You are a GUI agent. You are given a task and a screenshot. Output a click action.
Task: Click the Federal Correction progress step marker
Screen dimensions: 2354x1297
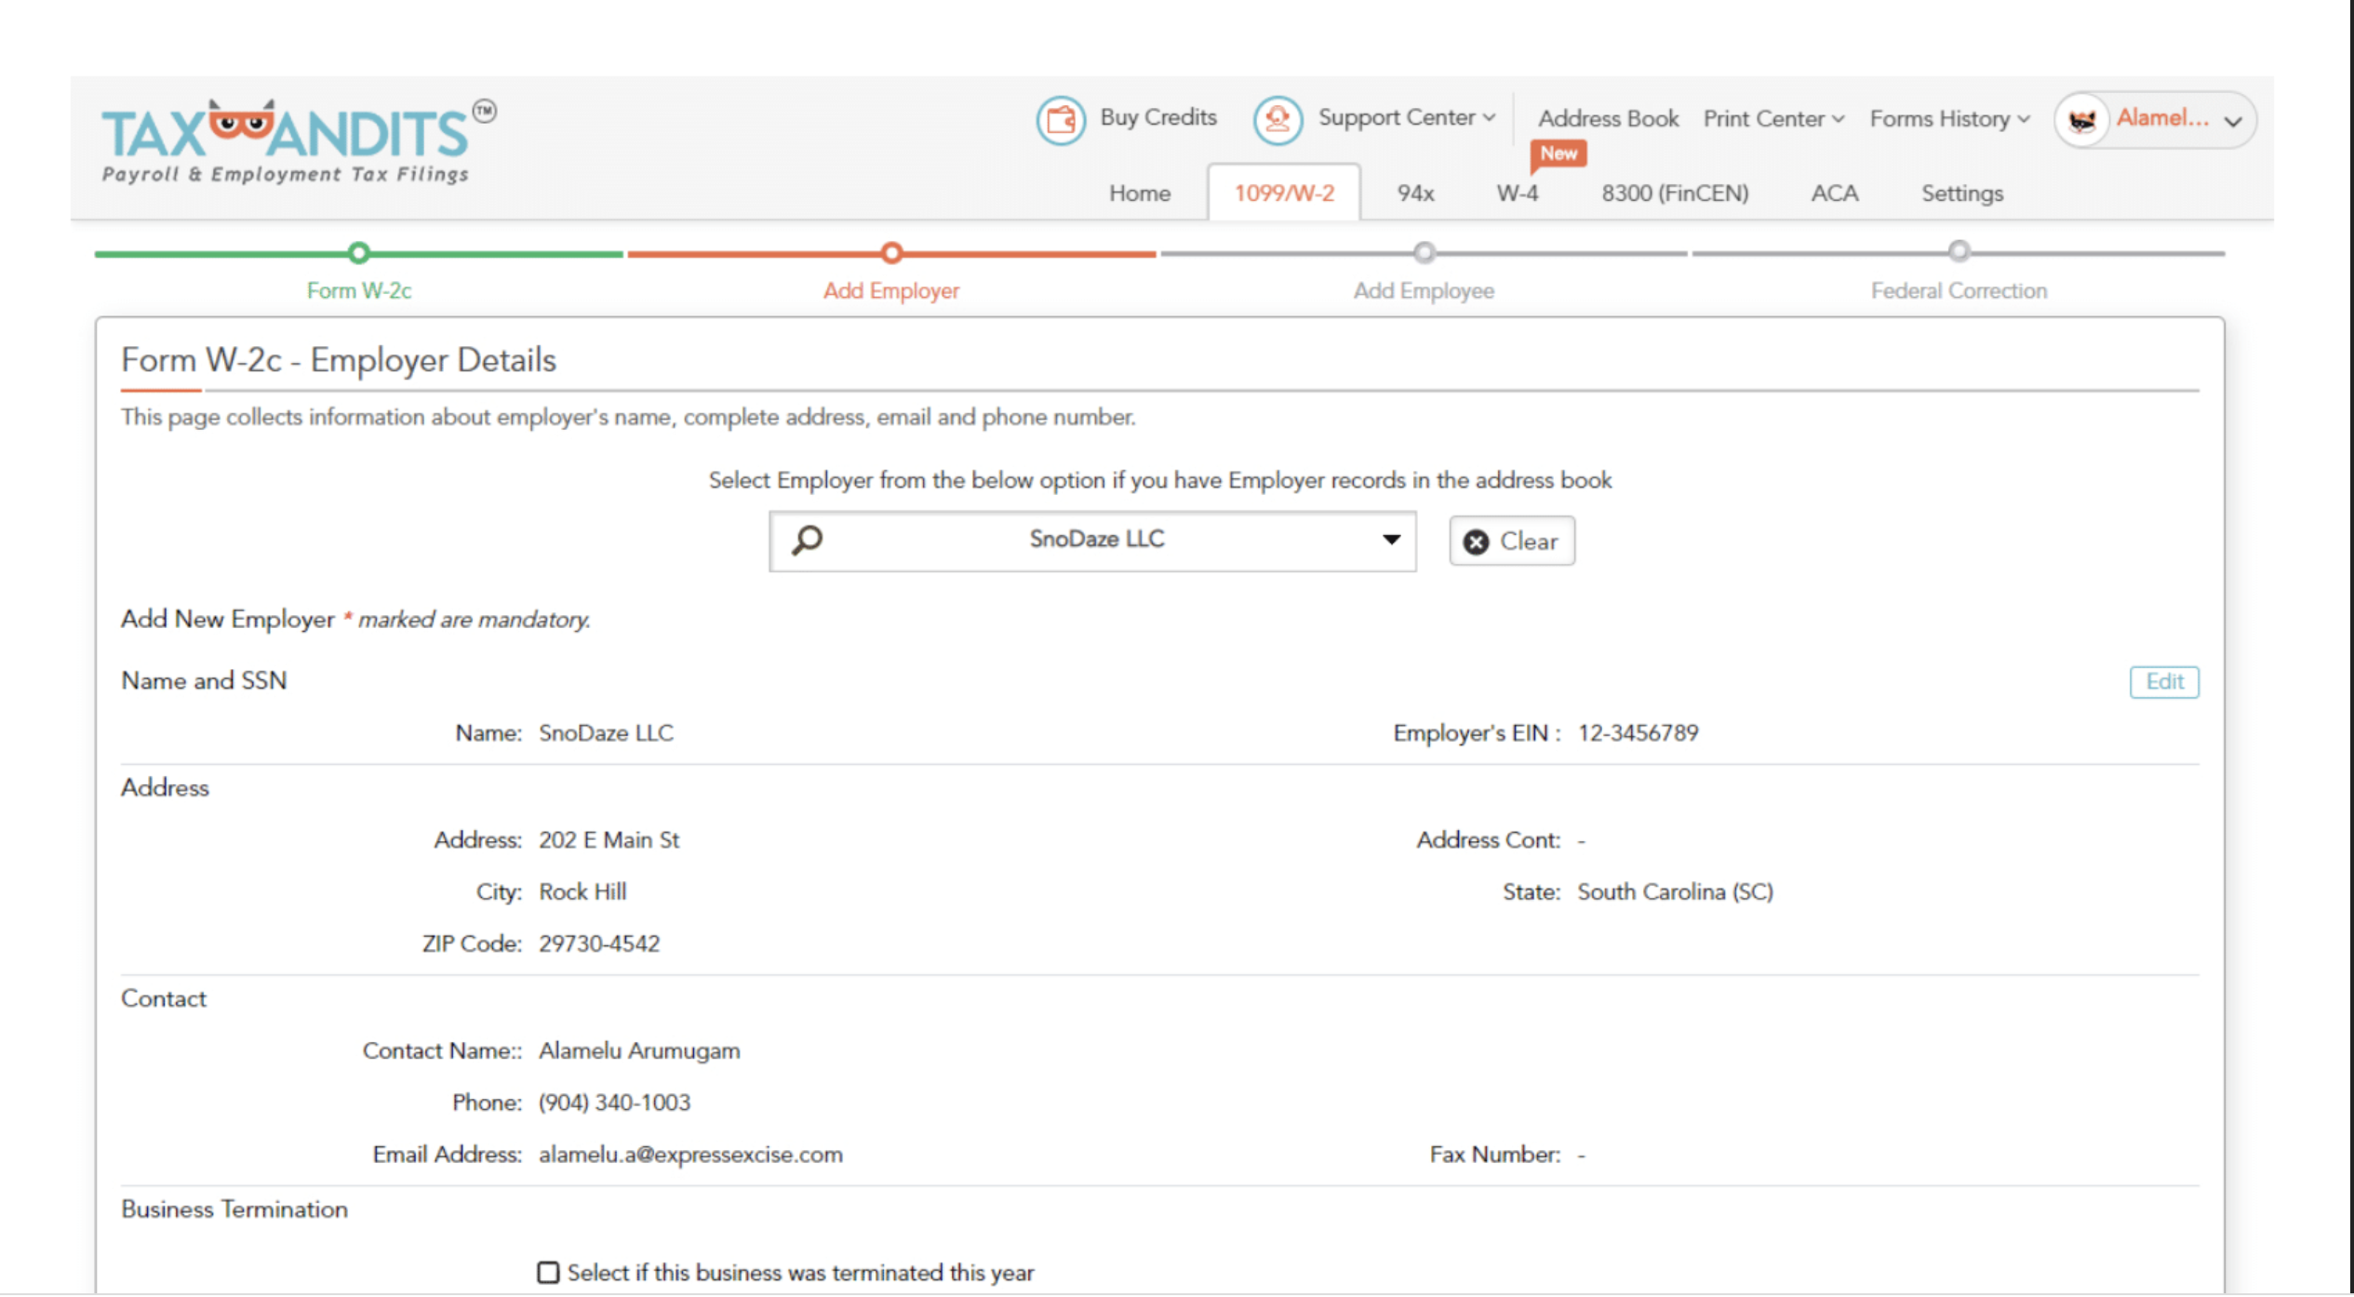pyautogui.click(x=1959, y=252)
